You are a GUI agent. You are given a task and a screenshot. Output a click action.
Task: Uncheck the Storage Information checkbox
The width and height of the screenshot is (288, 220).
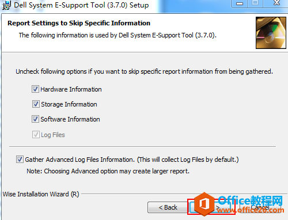click(36, 104)
